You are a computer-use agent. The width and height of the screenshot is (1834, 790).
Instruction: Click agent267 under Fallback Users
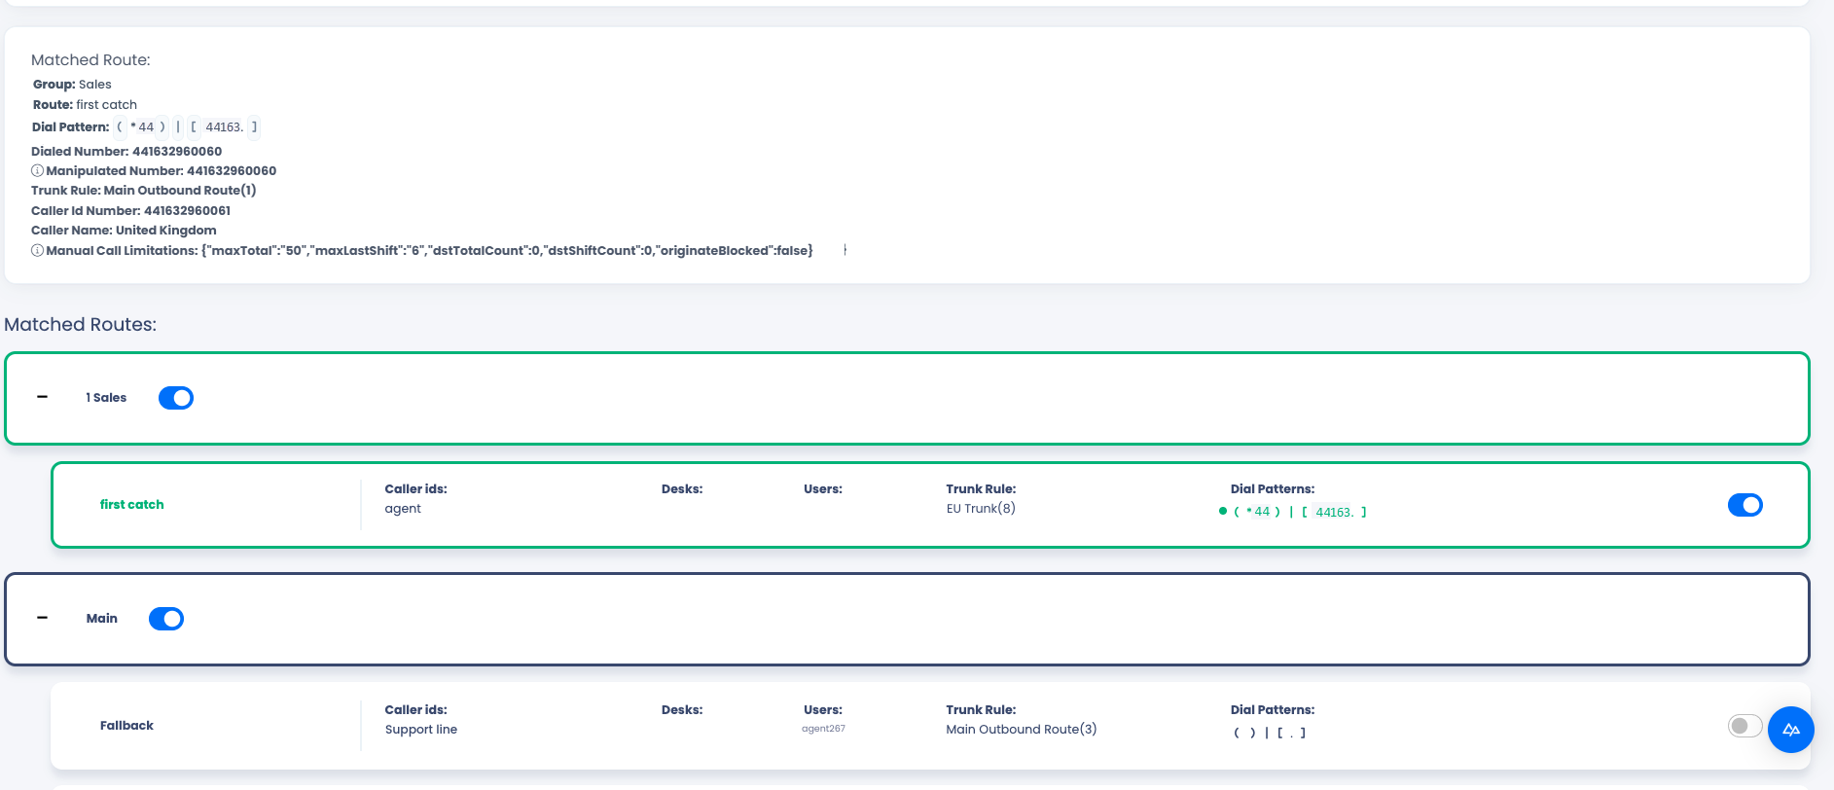click(823, 729)
